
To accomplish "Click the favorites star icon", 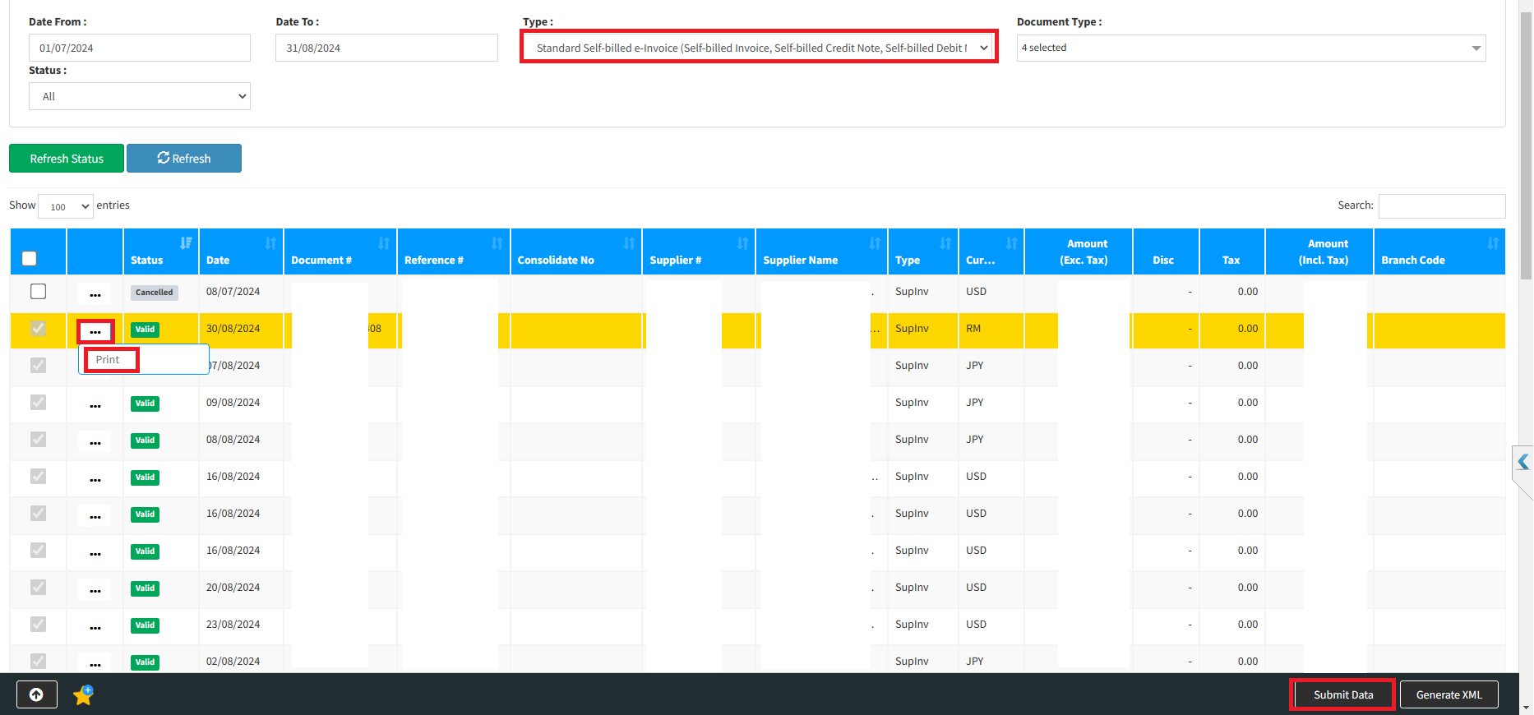I will (x=83, y=695).
